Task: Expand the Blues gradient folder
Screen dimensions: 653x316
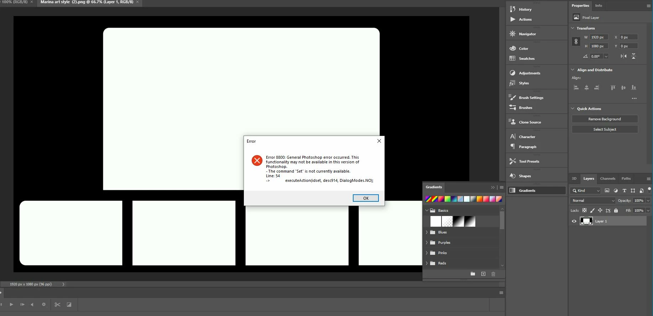Action: point(427,232)
